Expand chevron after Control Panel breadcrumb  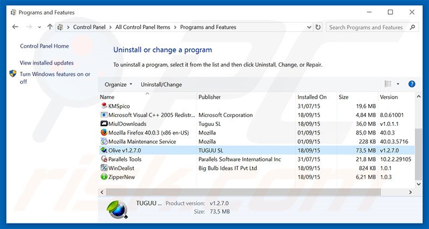click(111, 27)
